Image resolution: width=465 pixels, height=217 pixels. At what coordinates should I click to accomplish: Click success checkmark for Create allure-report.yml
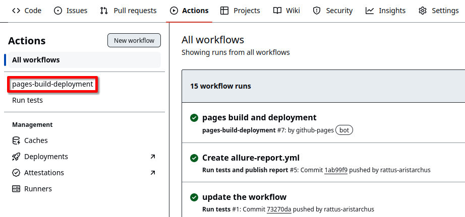[x=194, y=158]
